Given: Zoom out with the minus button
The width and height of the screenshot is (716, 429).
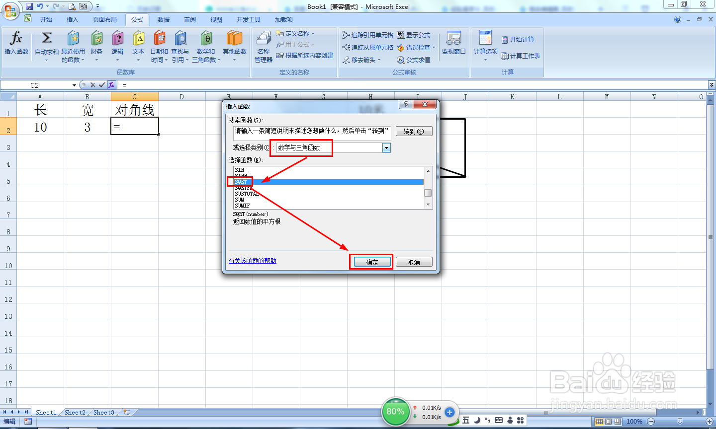Looking at the screenshot, I should coord(651,421).
